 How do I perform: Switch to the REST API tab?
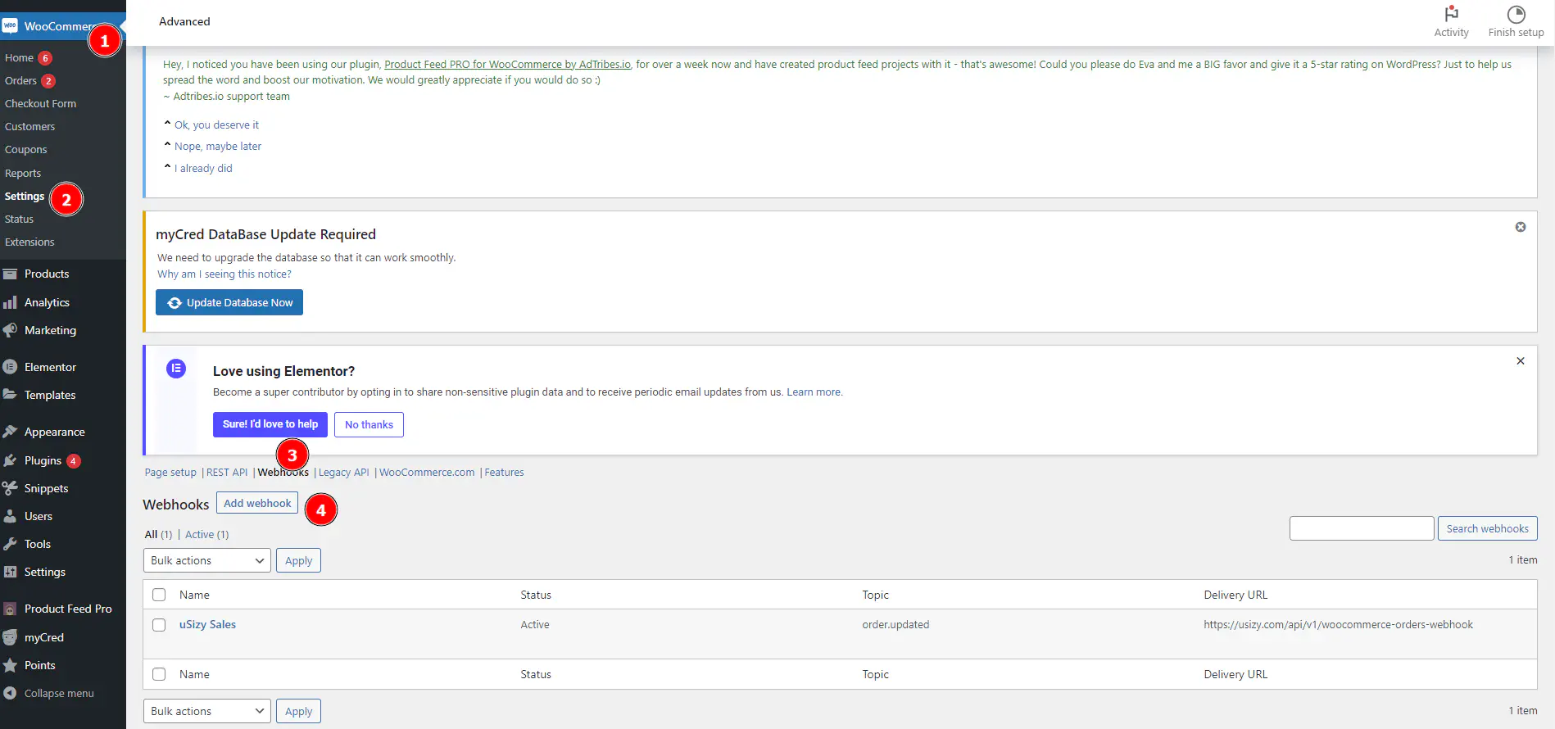pos(227,473)
